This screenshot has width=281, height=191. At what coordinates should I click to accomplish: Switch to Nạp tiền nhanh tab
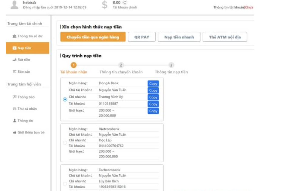click(179, 37)
